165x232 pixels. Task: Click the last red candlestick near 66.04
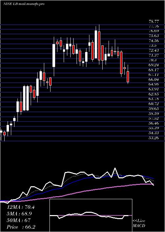pos(128,77)
